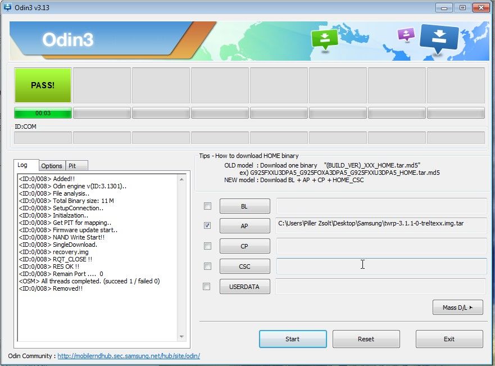The image size is (495, 366).
Task: Select log line 'recovery.img'
Action: point(54,252)
